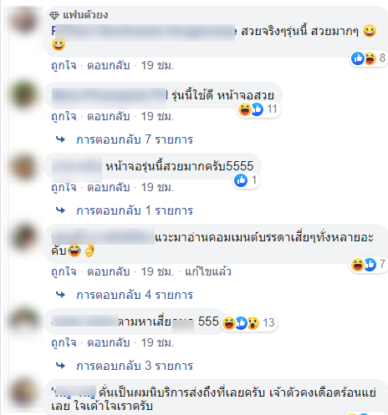Like the first comment with ถูกใจ
The height and width of the screenshot is (415, 388).
(x=64, y=66)
